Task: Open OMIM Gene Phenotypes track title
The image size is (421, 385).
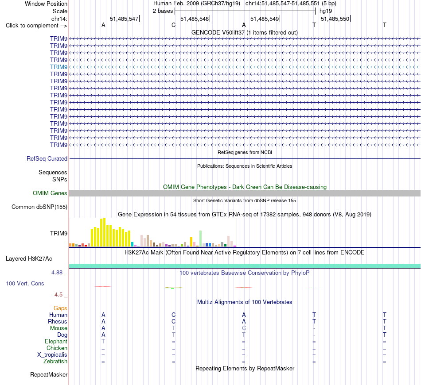Action: (x=245, y=187)
